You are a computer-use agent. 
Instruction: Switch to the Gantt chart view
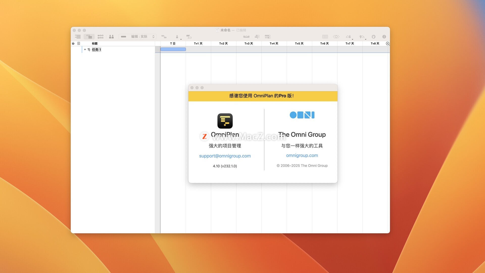tap(89, 37)
